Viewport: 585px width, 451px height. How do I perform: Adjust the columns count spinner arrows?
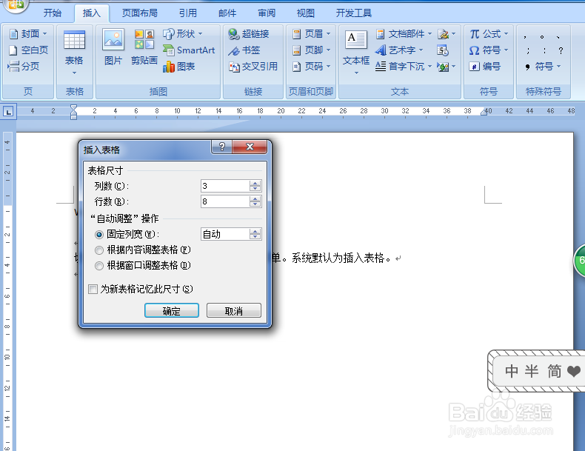point(255,186)
